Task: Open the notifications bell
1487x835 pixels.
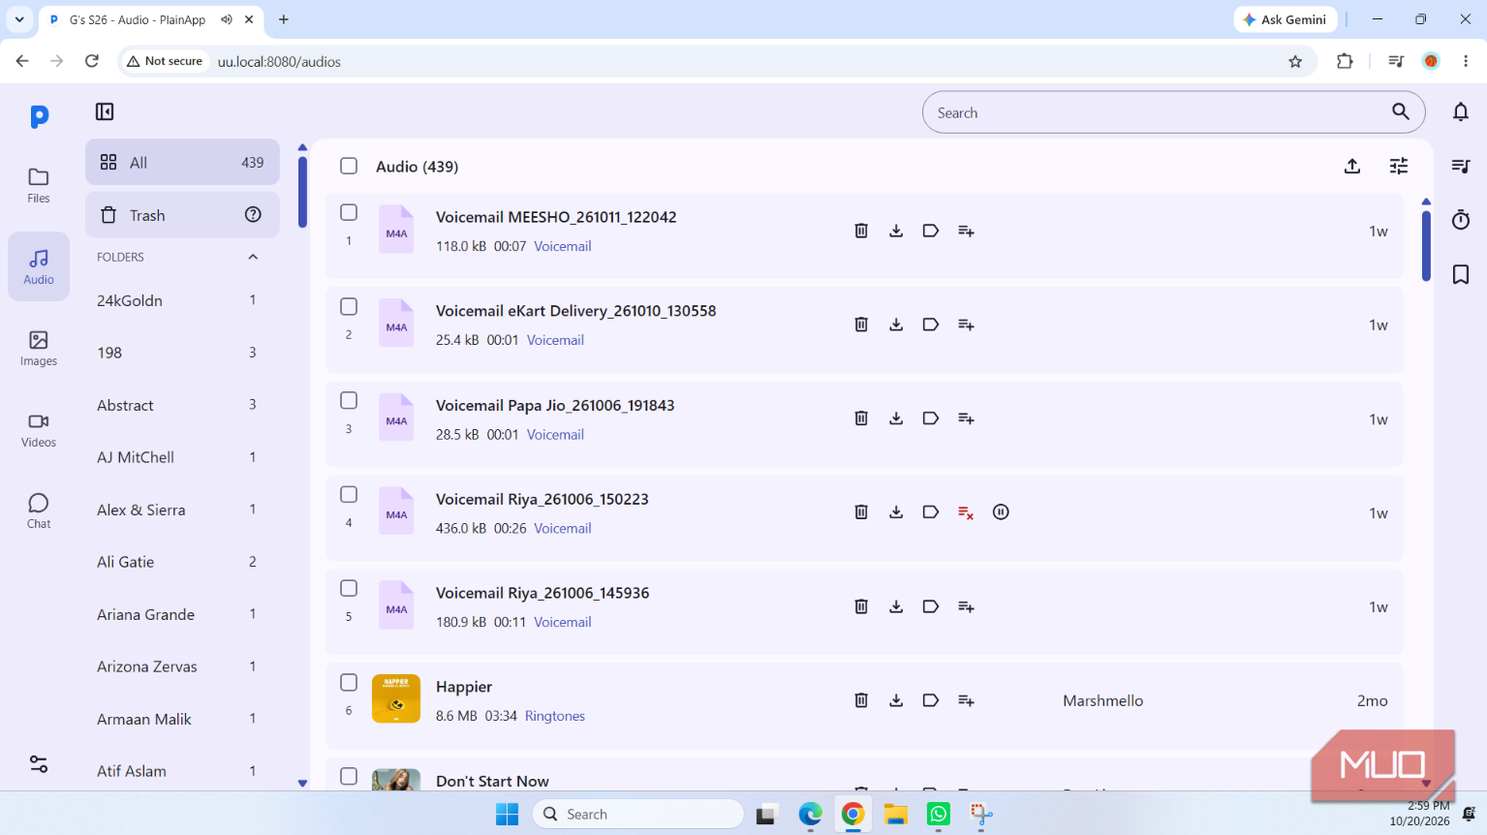Action: [1461, 112]
